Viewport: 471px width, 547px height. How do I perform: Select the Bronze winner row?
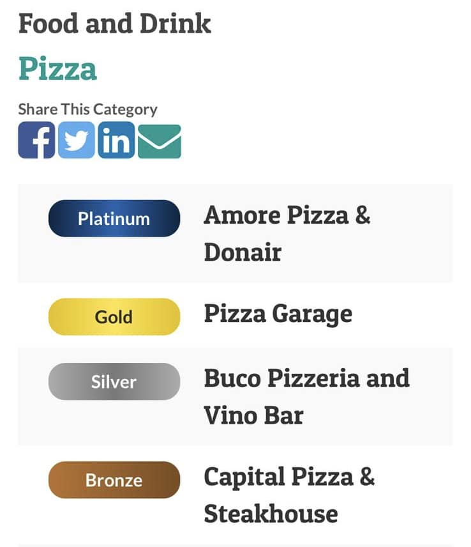[x=235, y=495]
